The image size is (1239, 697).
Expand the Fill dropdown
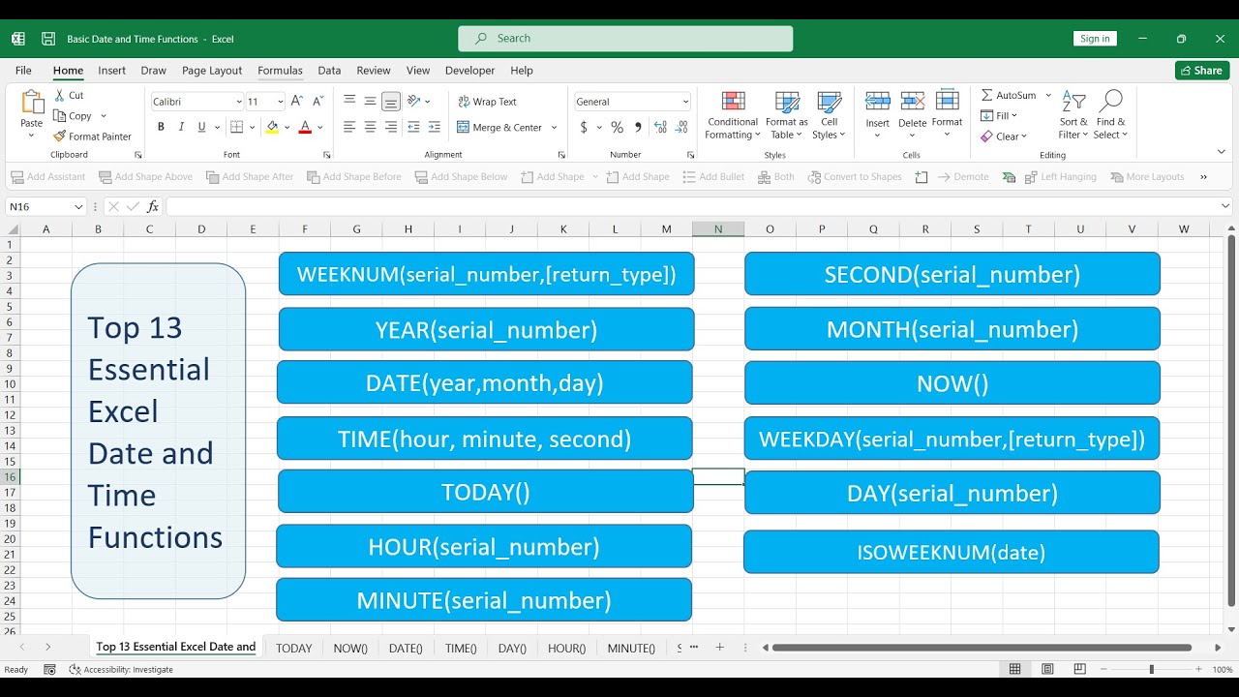click(x=1013, y=116)
